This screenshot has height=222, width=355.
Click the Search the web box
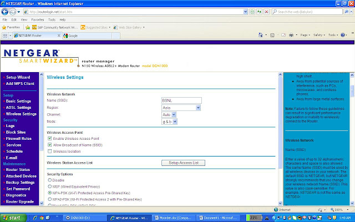(x=307, y=12)
